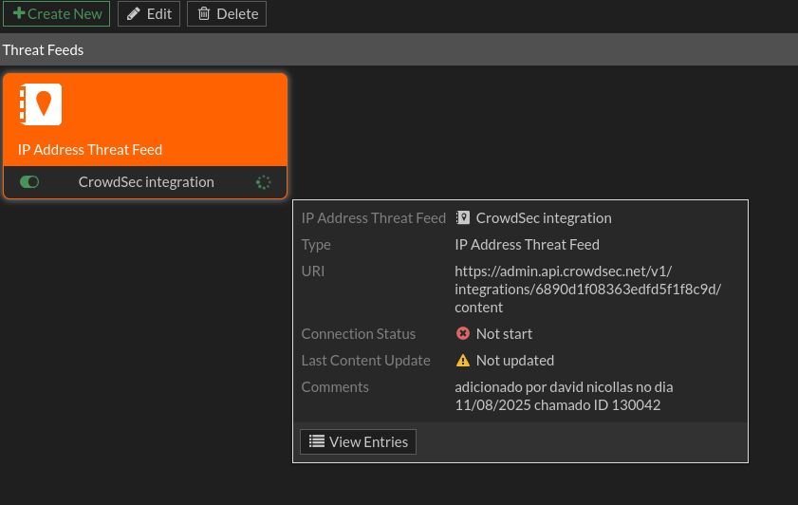Image resolution: width=798 pixels, height=505 pixels.
Task: Select the IP Address Threat Feed card title
Action: 90,150
